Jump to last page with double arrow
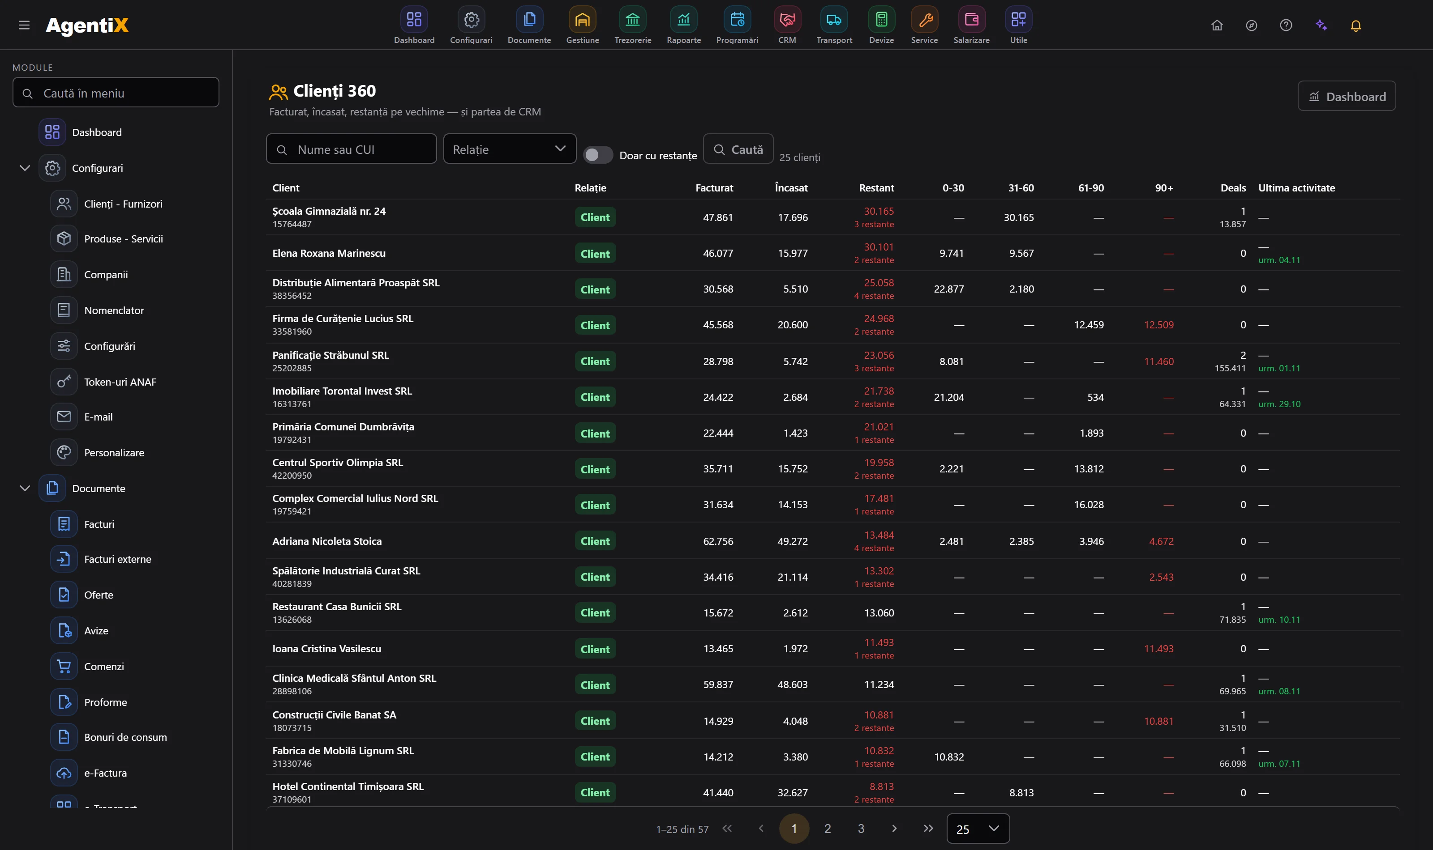 click(x=928, y=829)
